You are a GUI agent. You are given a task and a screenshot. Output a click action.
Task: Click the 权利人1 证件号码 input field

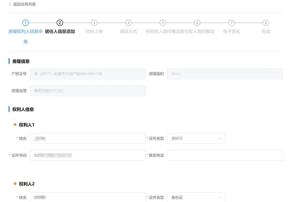coord(88,156)
